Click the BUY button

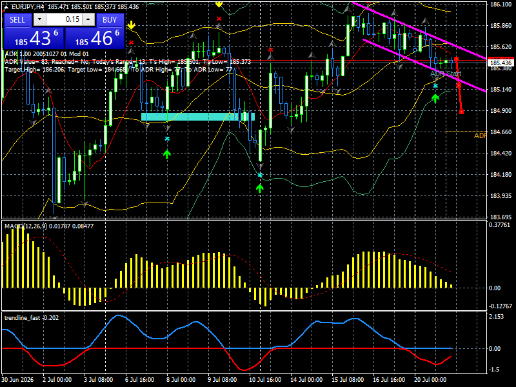[110, 20]
